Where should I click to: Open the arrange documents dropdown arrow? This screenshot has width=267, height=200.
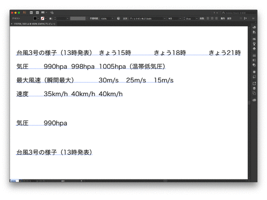[46, 13]
